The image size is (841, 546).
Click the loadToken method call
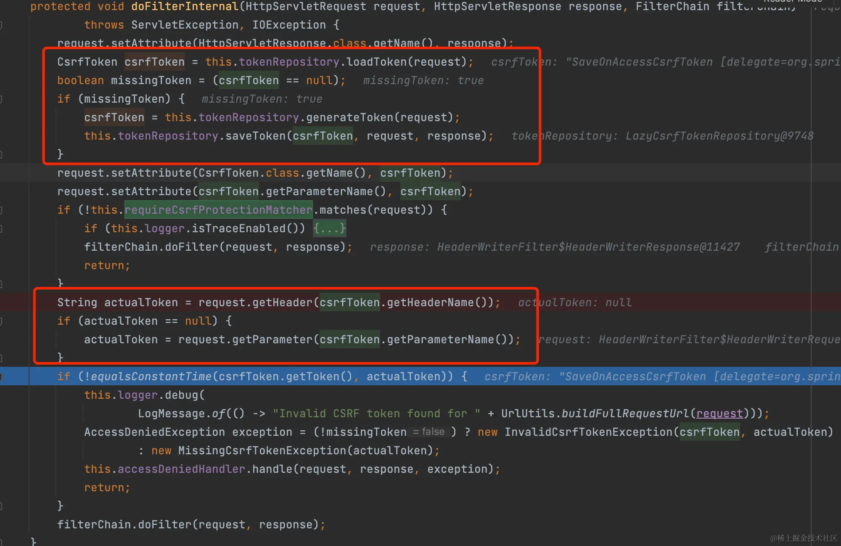coord(376,62)
